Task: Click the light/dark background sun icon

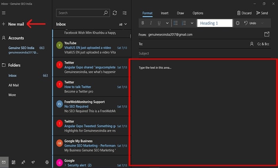Action: pos(237,23)
